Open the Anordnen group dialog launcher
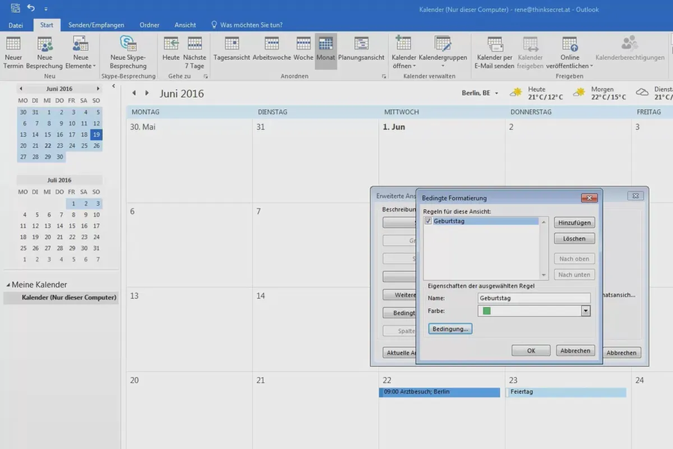673x449 pixels. (x=384, y=76)
